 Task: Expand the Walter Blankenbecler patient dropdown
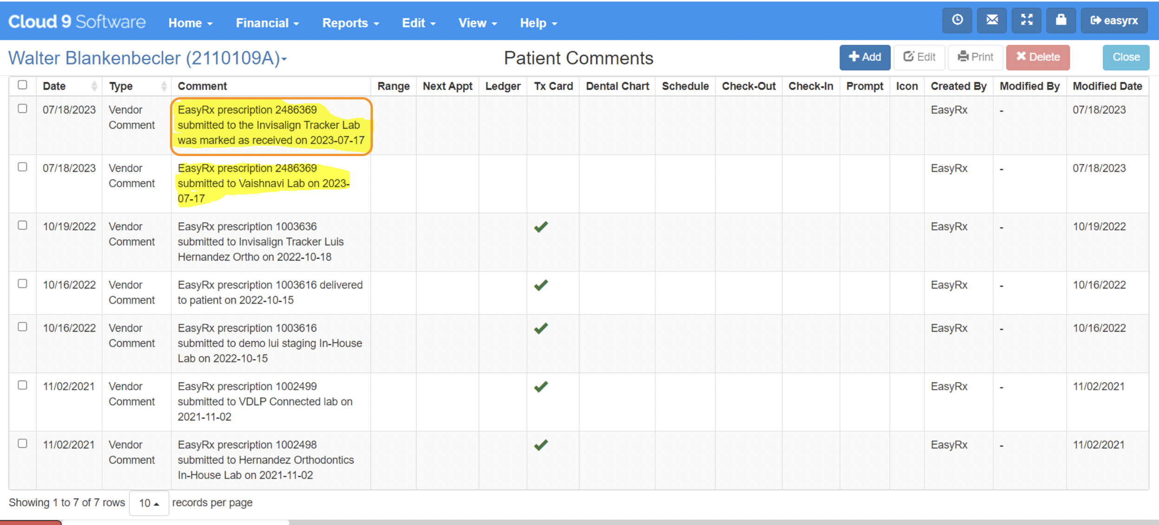148,58
